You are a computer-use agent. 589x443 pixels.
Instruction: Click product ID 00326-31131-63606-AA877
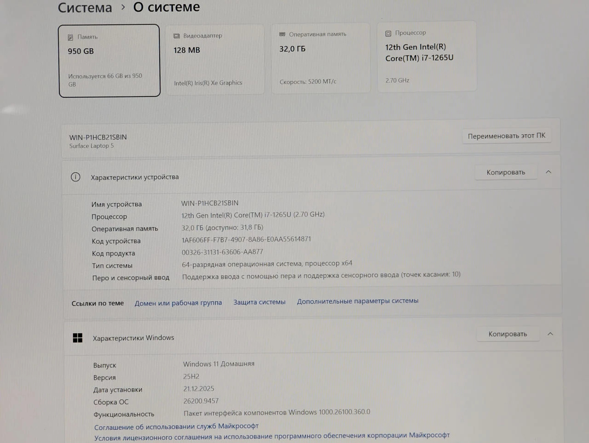pyautogui.click(x=222, y=252)
